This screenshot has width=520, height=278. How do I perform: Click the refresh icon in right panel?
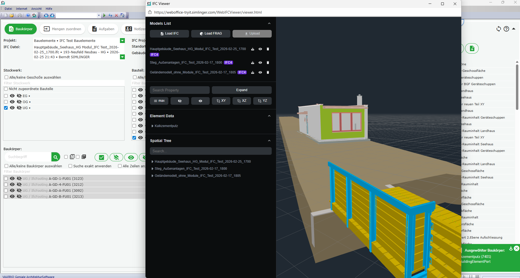[499, 29]
